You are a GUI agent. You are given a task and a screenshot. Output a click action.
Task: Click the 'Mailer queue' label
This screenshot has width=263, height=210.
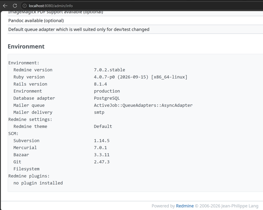pyautogui.click(x=29, y=105)
